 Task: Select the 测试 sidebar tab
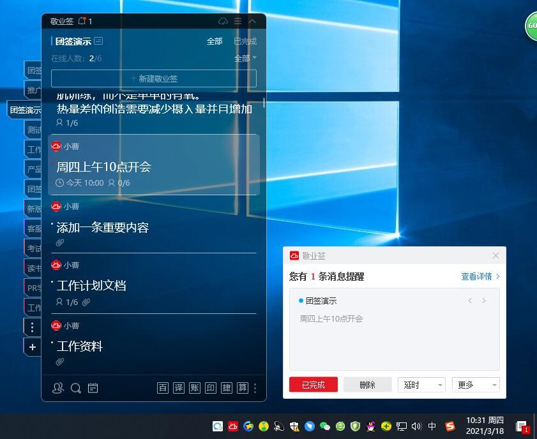pyautogui.click(x=35, y=130)
